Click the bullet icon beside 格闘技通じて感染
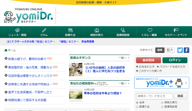This screenshot has height=111, width=192. (x=6, y=100)
